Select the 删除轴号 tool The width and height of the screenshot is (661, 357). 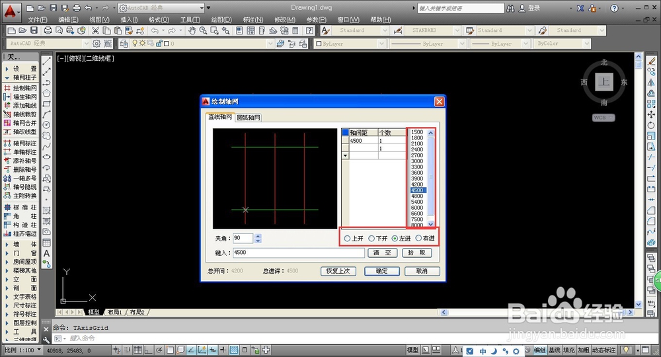tap(20, 169)
